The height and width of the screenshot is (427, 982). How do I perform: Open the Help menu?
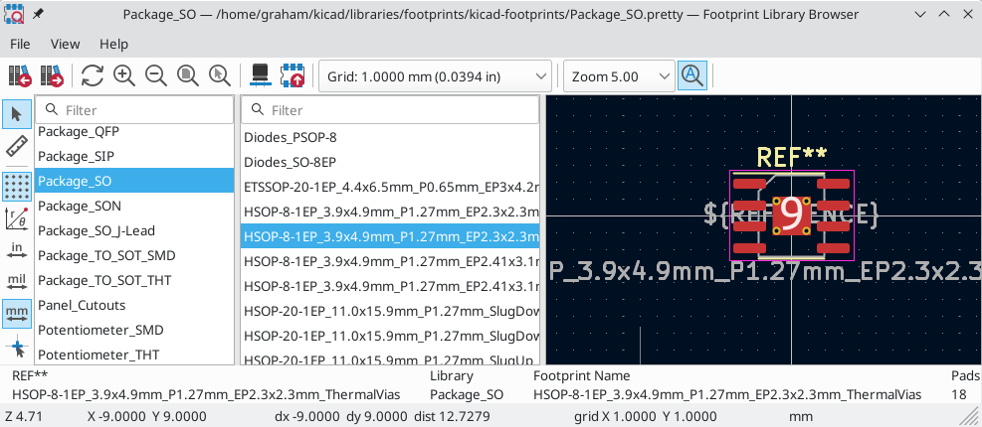pyautogui.click(x=114, y=44)
